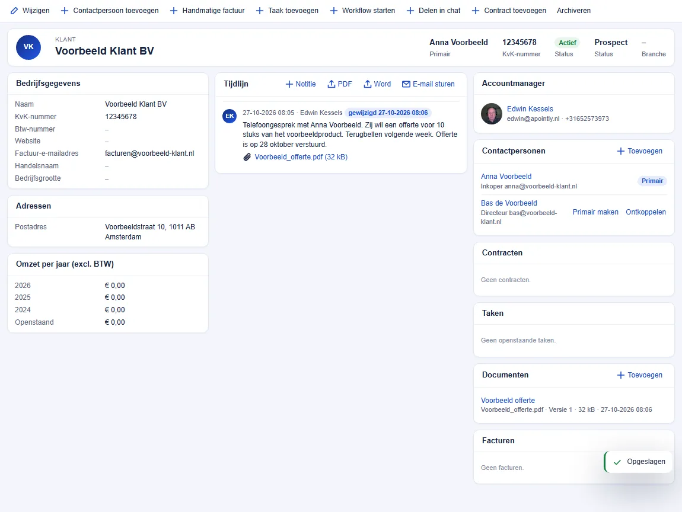The width and height of the screenshot is (682, 512).
Task: Click the PDF export upload icon
Action: 332,84
